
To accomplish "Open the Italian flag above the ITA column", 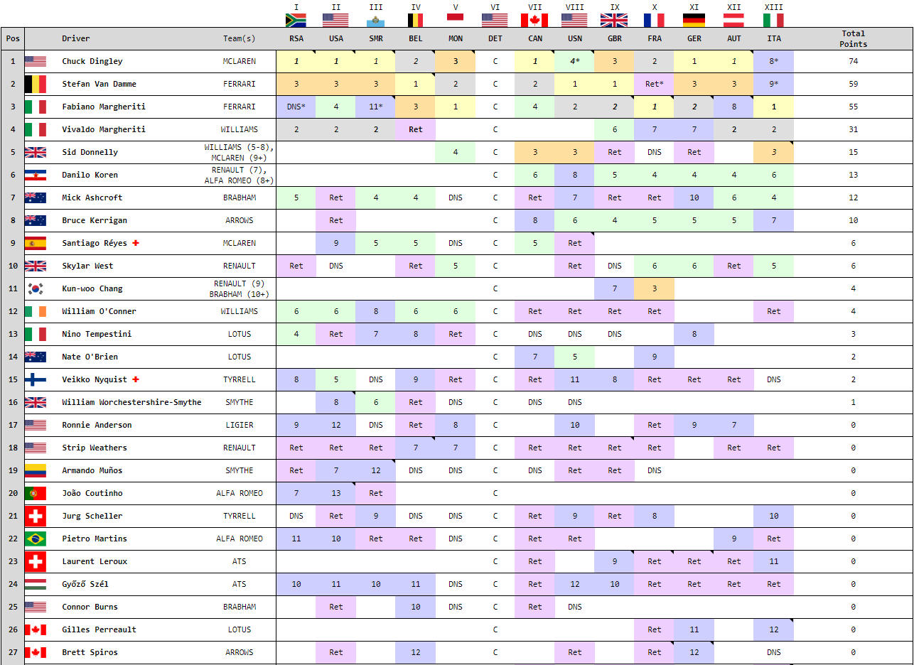I will (774, 20).
